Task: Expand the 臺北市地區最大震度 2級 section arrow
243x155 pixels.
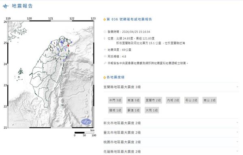Action: coord(237,132)
